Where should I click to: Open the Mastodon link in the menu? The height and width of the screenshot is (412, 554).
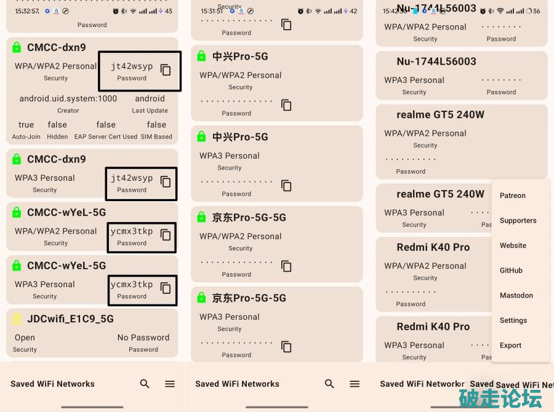point(516,295)
